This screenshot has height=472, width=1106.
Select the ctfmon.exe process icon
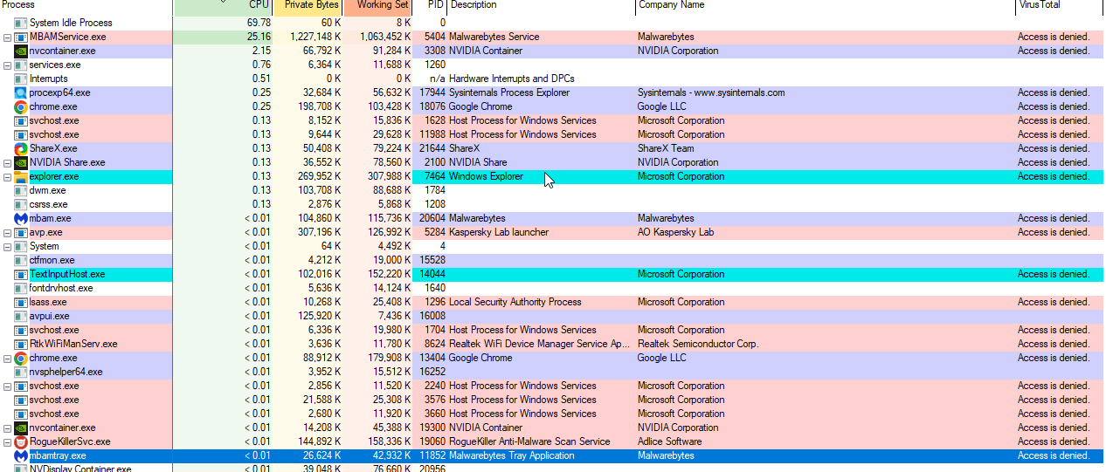[21, 260]
